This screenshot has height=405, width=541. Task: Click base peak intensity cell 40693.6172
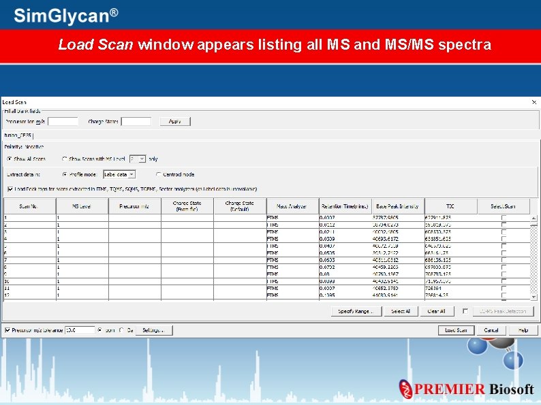398,239
